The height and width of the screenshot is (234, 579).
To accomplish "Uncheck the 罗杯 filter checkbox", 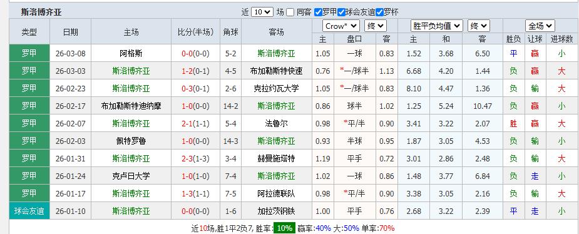I will 380,13.
